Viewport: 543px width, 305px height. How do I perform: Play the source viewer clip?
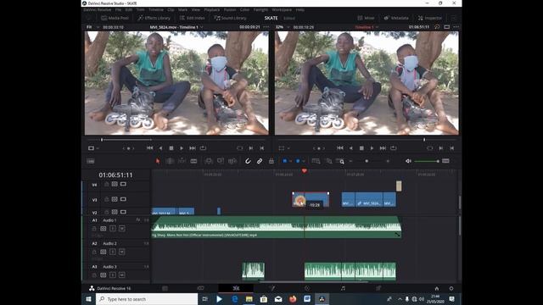coord(182,148)
